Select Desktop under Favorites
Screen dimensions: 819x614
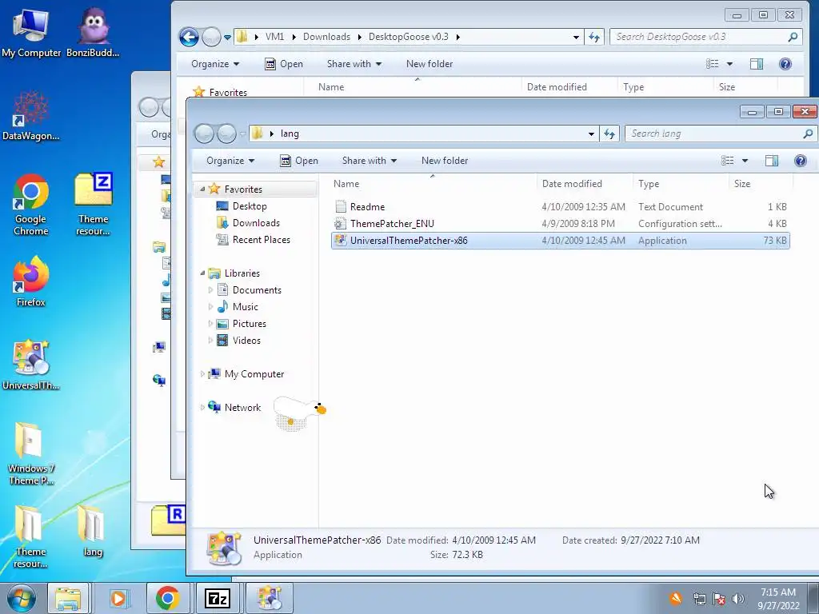point(242,206)
